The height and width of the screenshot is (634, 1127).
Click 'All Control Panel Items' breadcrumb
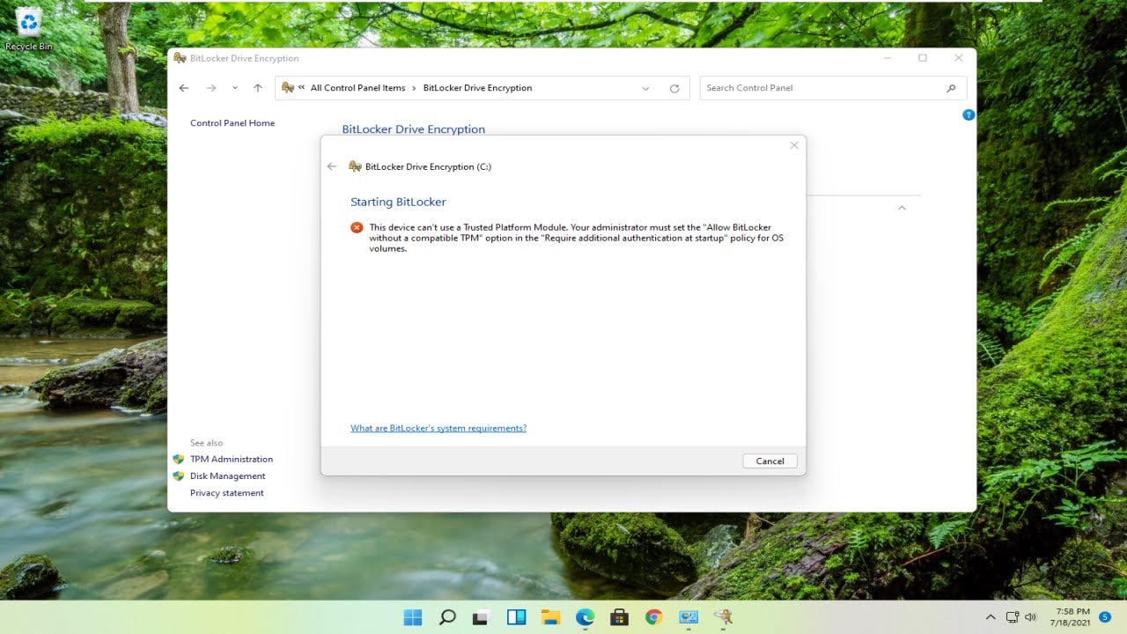357,88
